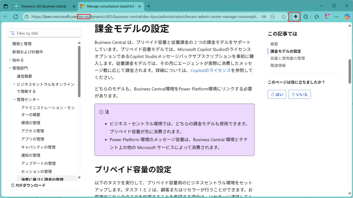Click the いいえ feedback button
353x198 pixels.
tap(300, 94)
